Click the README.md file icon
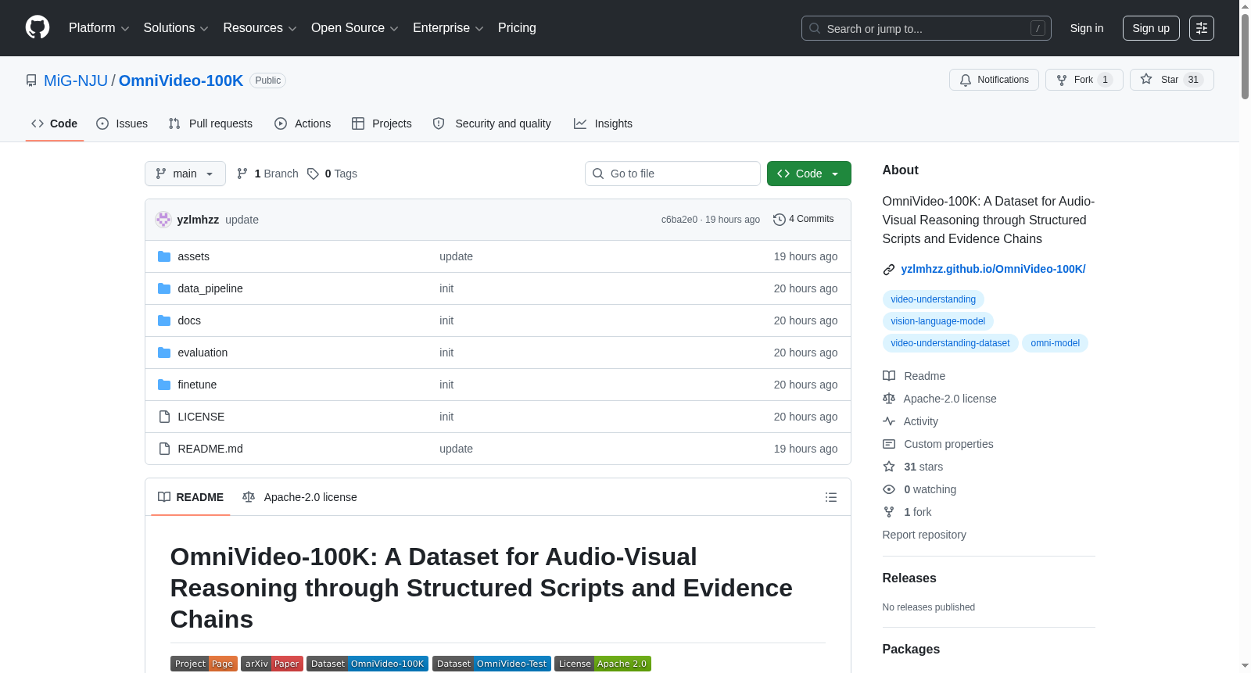 tap(164, 449)
